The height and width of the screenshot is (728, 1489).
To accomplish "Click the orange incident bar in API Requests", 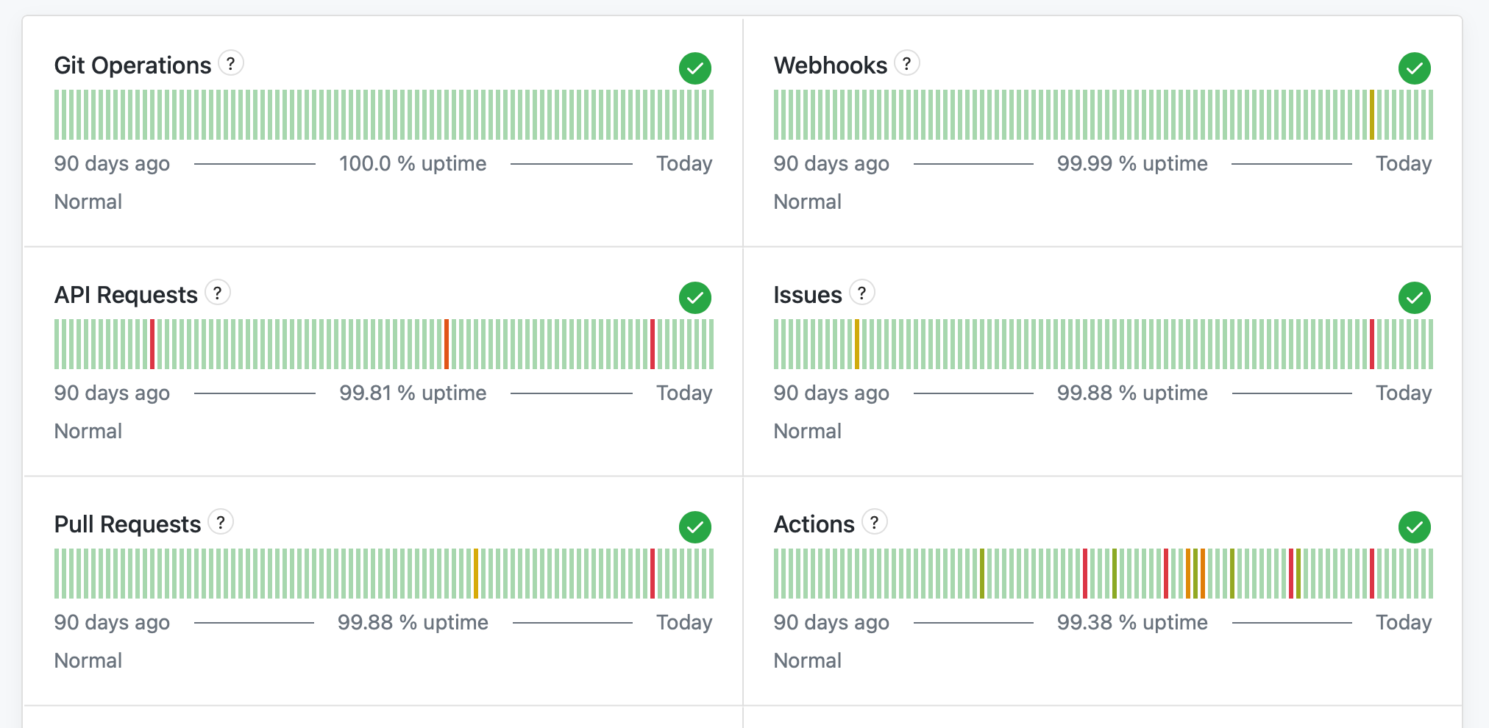I will point(447,344).
